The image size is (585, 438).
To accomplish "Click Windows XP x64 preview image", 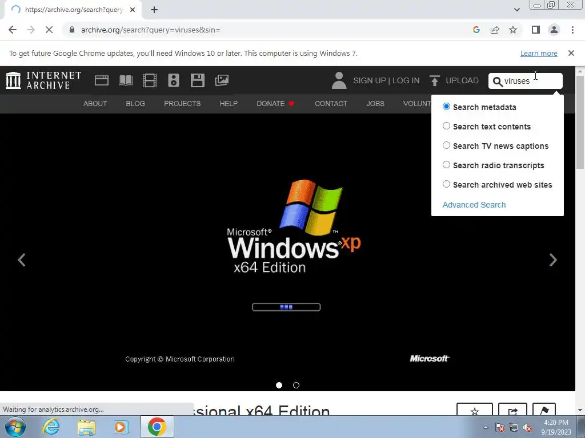I will (287, 252).
